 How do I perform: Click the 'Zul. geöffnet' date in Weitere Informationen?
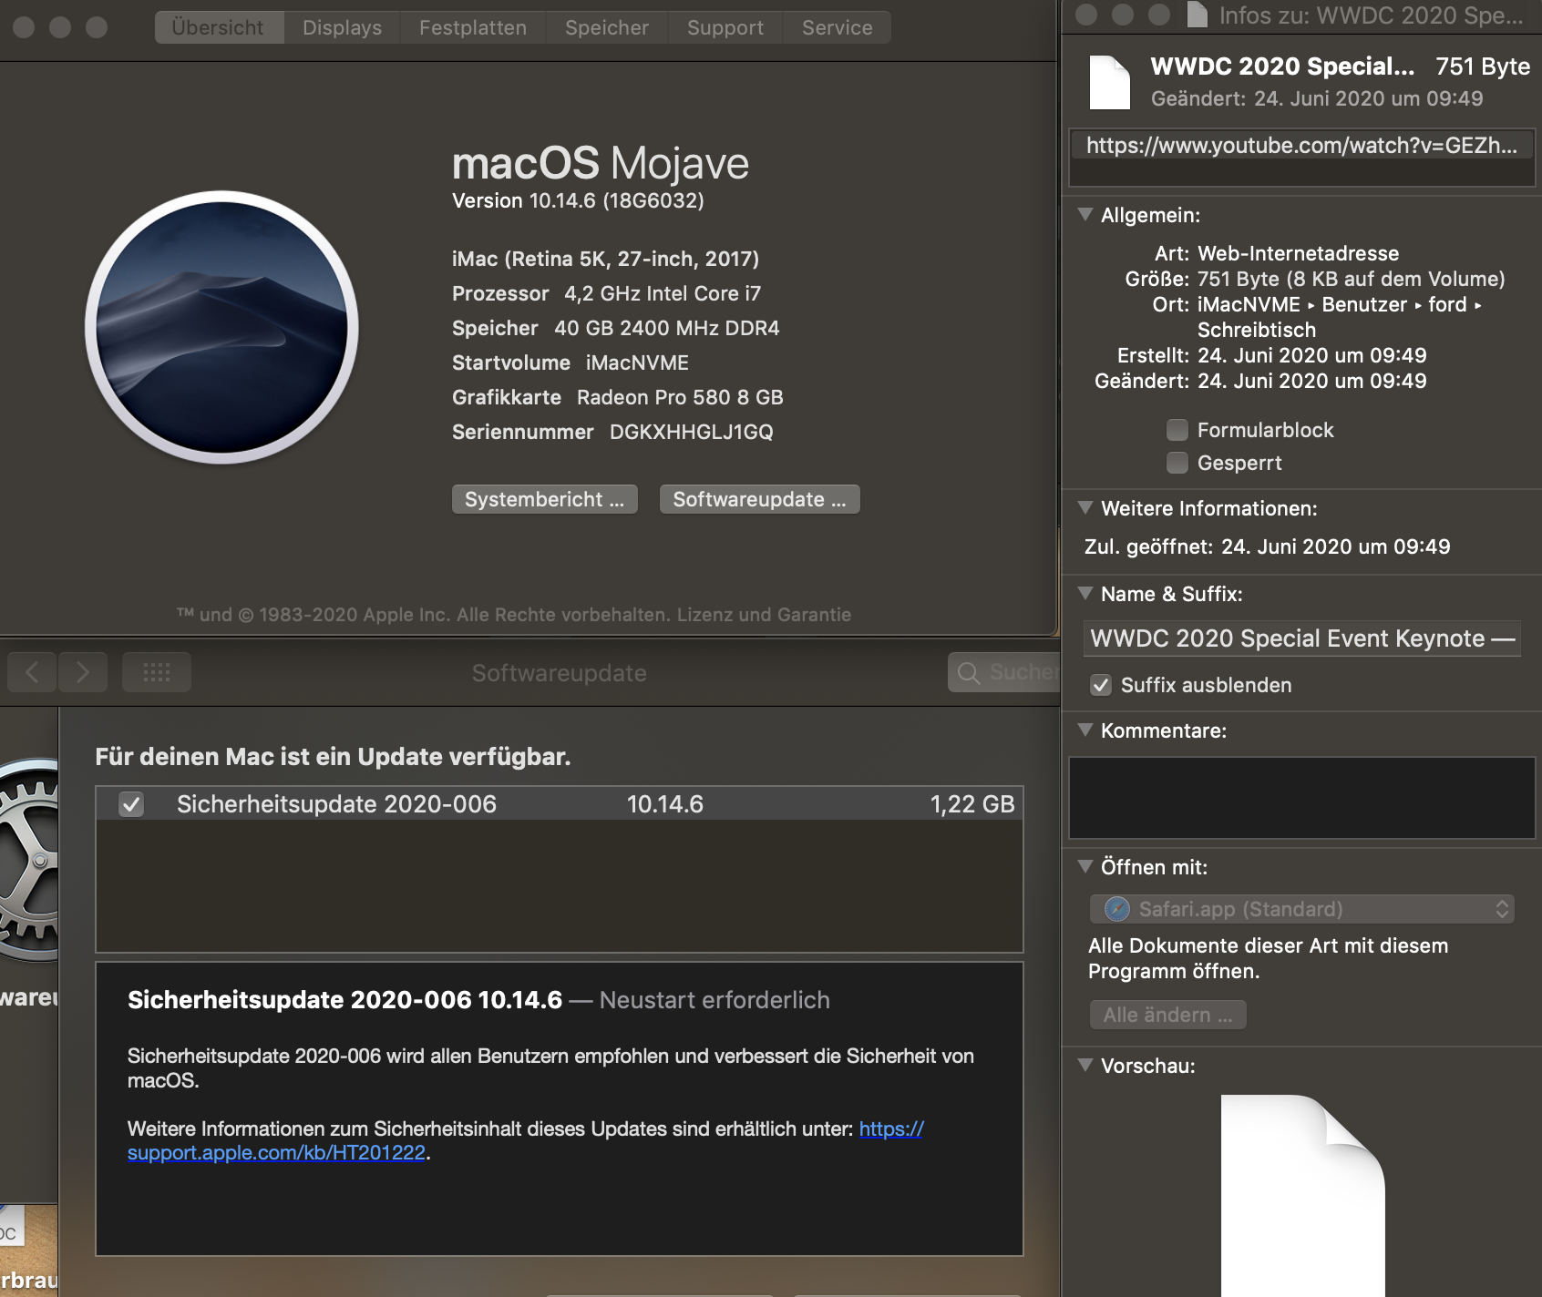point(1336,546)
